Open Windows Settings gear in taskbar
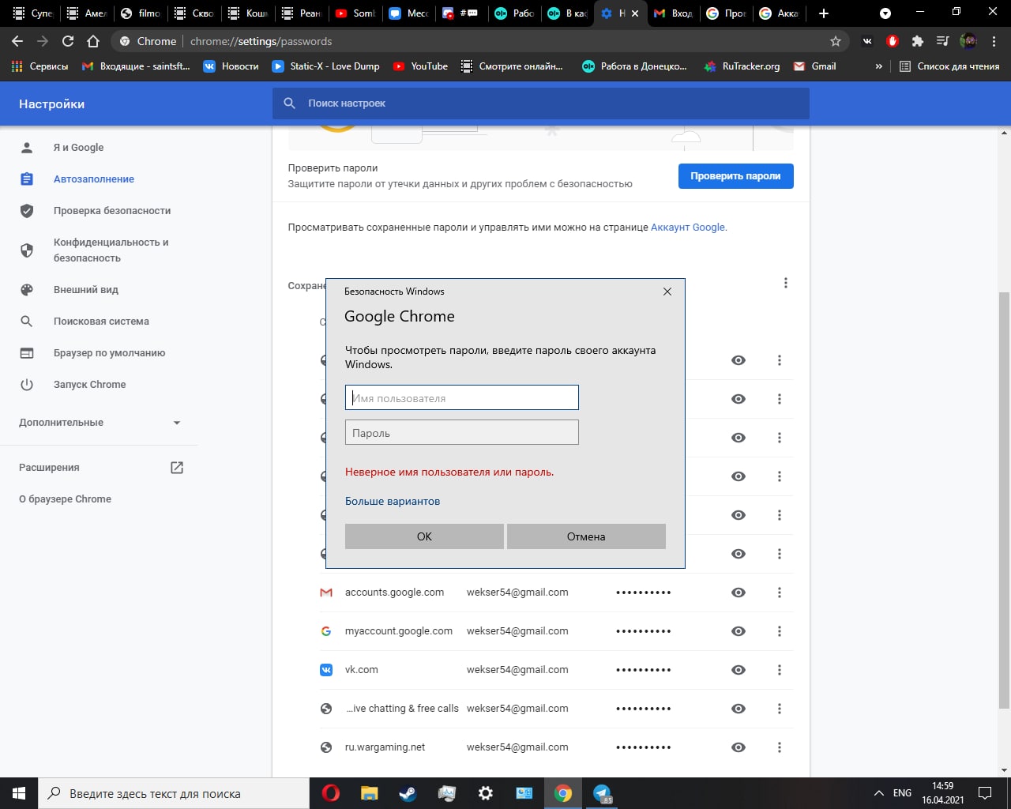This screenshot has height=809, width=1011. coord(486,793)
